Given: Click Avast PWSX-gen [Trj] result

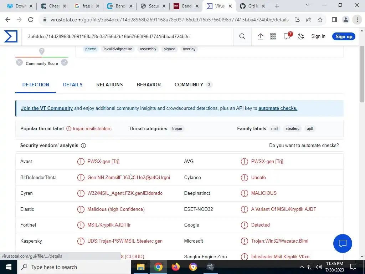Looking at the screenshot, I should coord(103,162).
